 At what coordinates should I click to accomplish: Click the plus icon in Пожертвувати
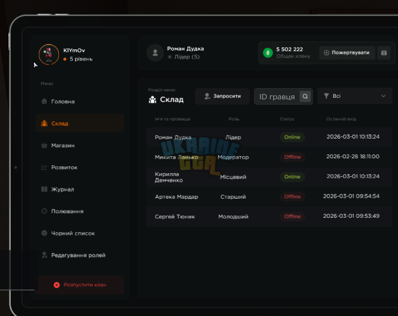tap(327, 53)
